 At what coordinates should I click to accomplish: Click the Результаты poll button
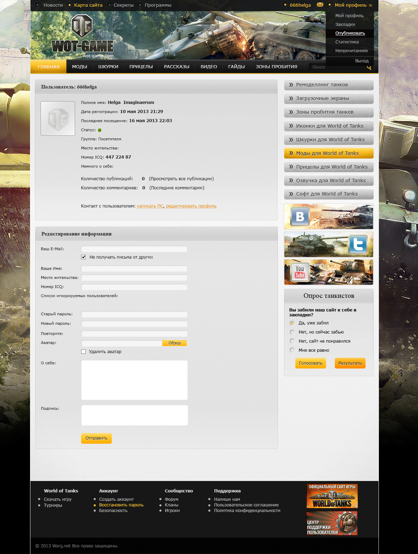(x=350, y=363)
